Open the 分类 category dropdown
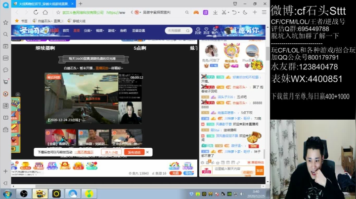This screenshot has height=199, width=356. point(88,31)
